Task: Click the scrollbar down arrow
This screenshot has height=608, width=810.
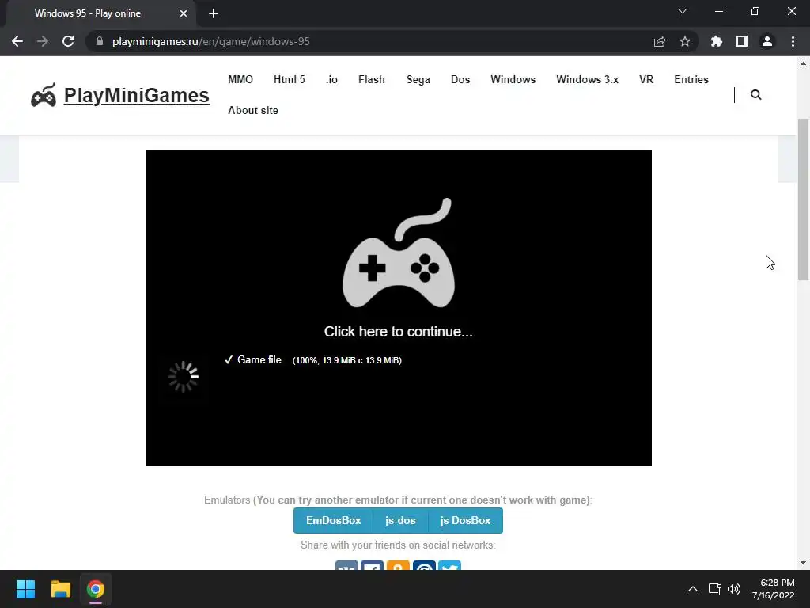Action: [803, 563]
